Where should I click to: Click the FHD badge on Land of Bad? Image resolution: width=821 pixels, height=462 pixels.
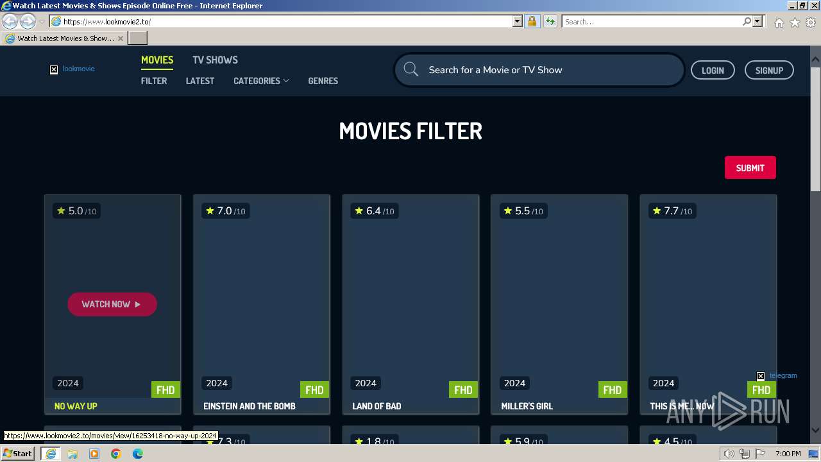point(463,389)
